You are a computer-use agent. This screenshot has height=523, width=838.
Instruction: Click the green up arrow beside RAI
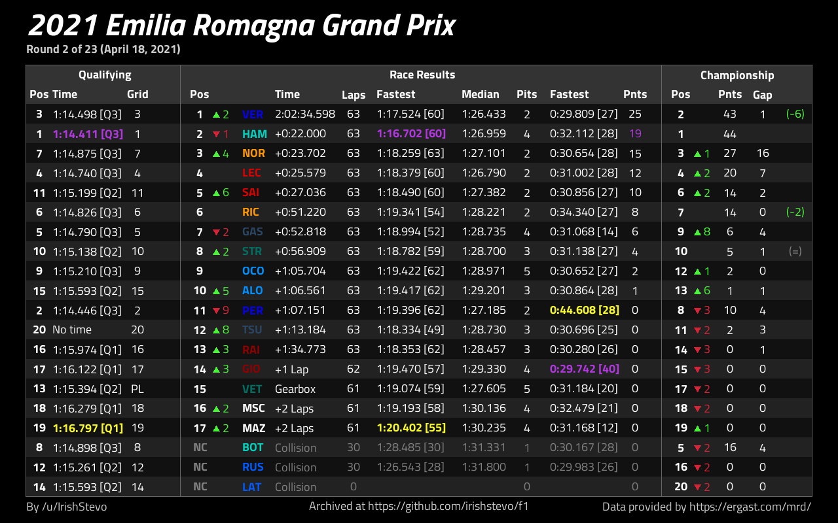pos(217,350)
